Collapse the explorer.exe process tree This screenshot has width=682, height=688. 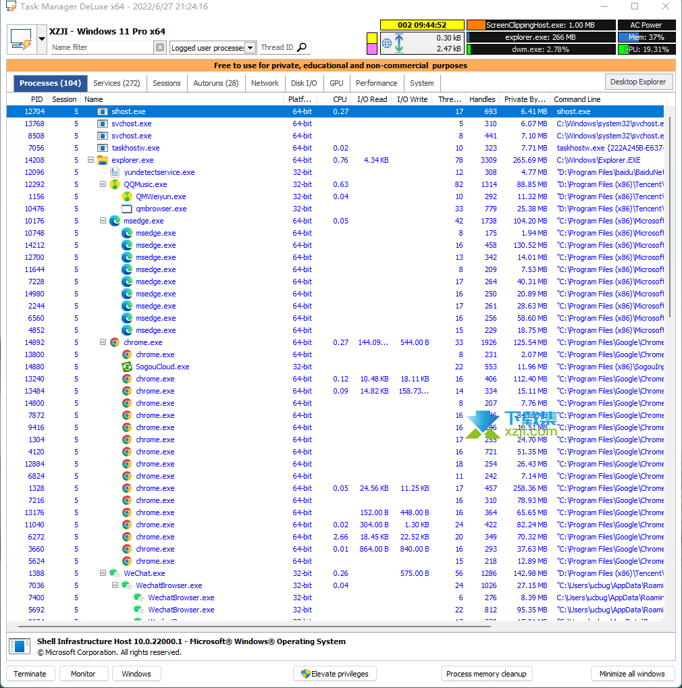point(91,160)
